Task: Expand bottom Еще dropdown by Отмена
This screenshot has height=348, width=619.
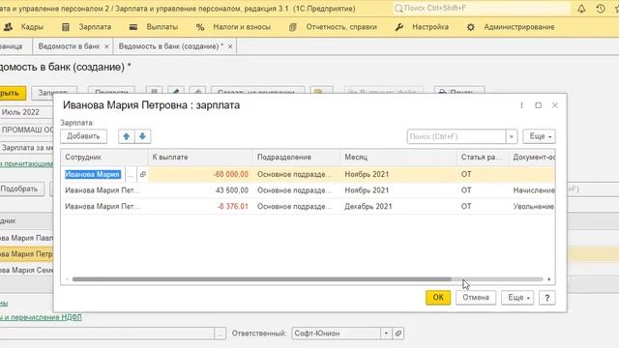Action: tap(517, 298)
